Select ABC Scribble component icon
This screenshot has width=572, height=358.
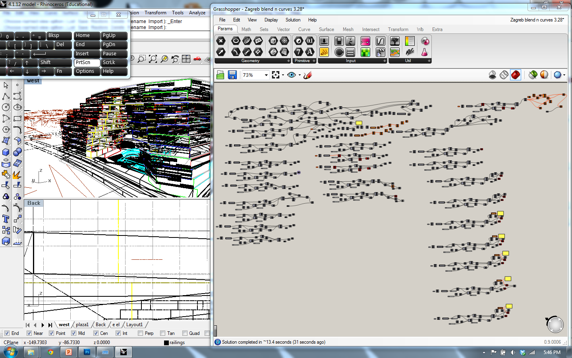point(410,52)
